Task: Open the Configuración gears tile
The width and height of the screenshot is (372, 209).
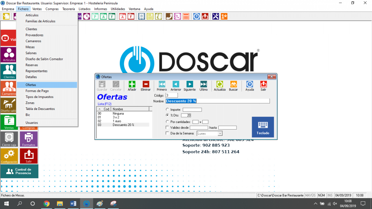Action: [9, 156]
